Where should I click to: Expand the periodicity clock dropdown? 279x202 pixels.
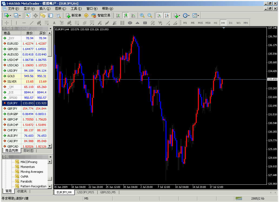tap(189, 15)
